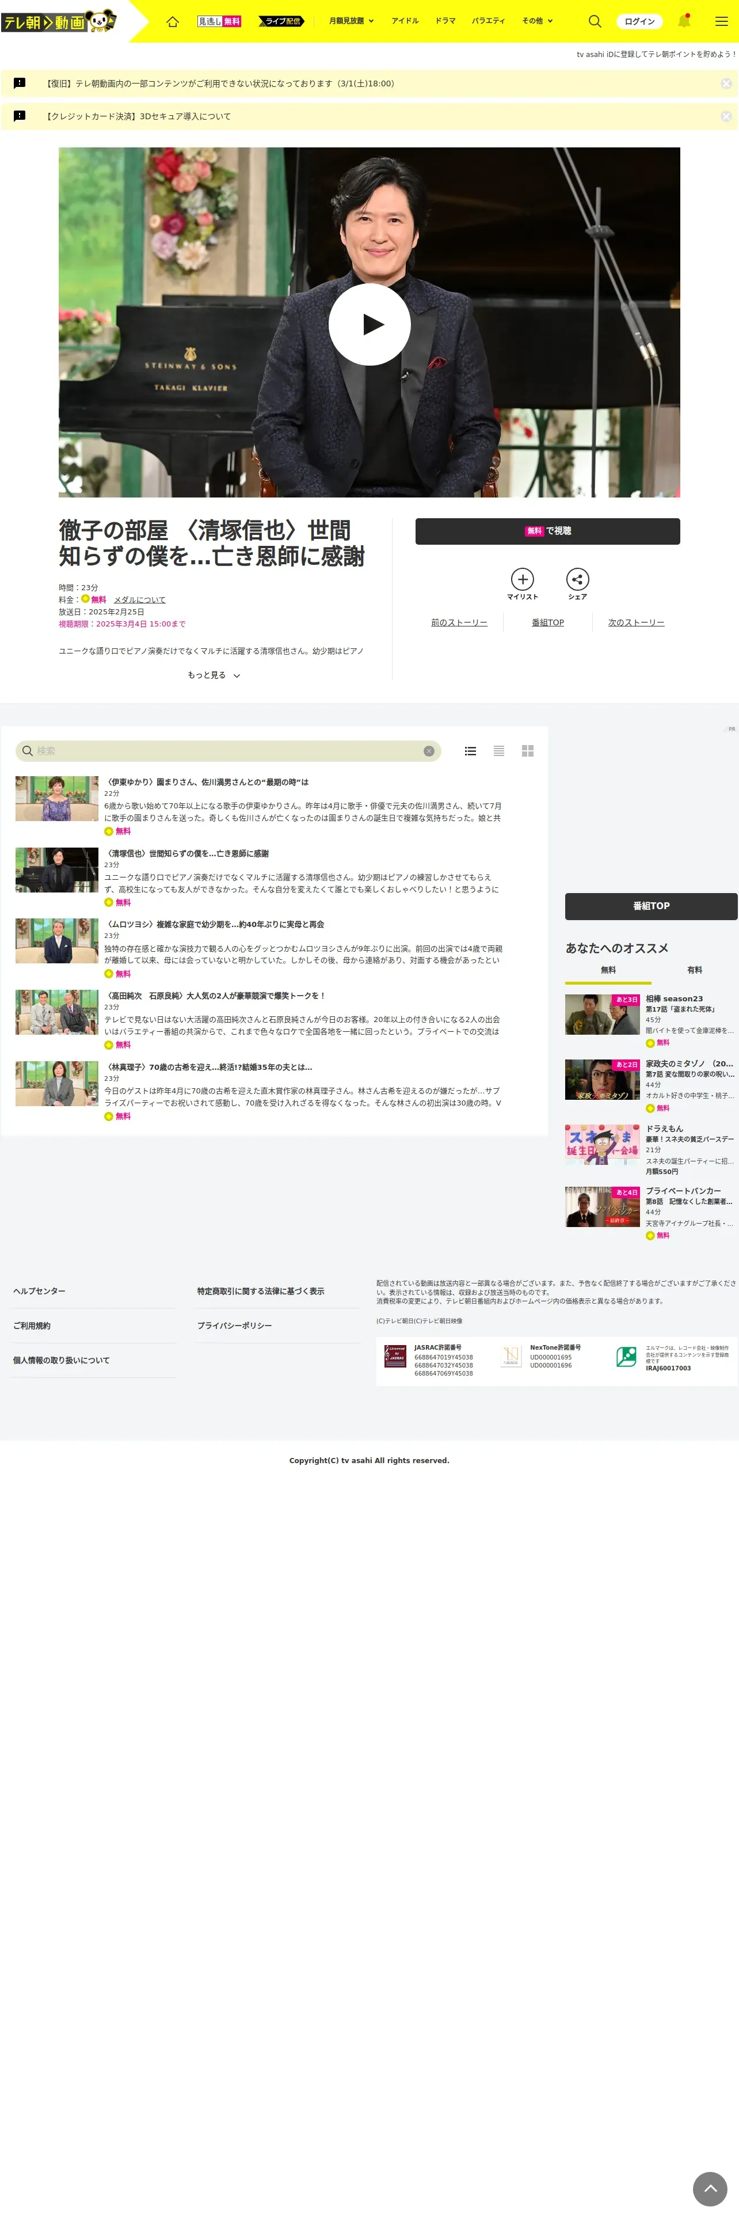Expand the 月額見放題 dropdown
Viewport: 739px width, 2218px height.
point(351,21)
